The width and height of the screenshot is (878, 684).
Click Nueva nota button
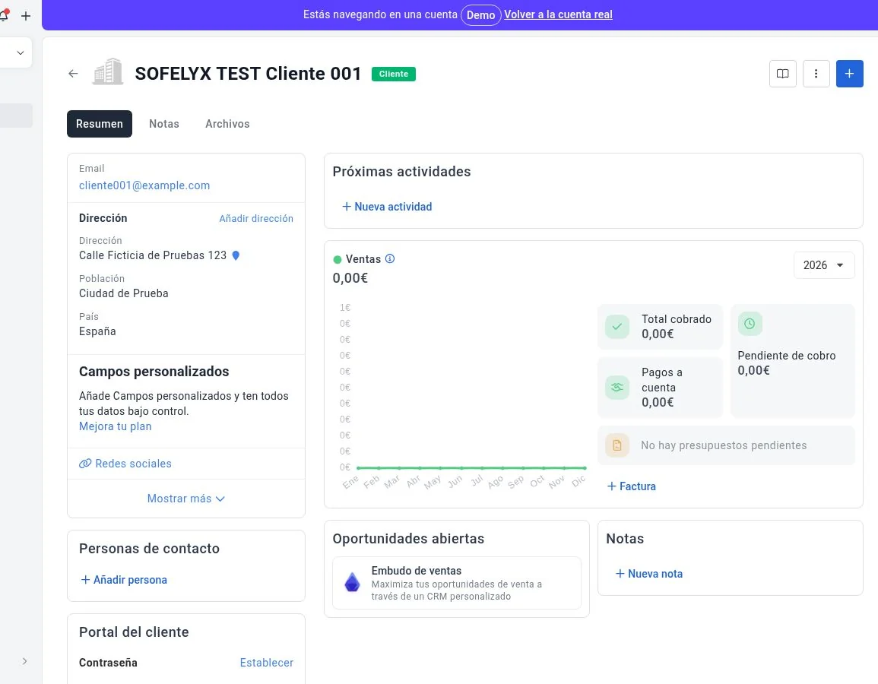point(649,574)
